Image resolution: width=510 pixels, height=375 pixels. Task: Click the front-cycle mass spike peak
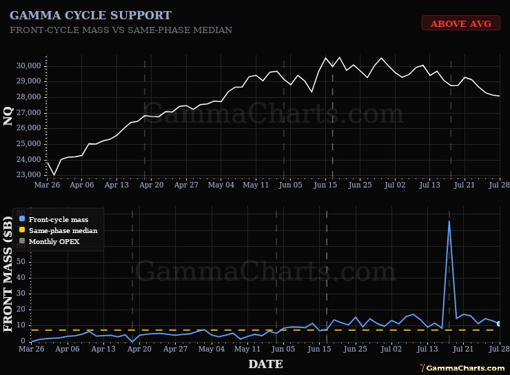[x=449, y=221]
